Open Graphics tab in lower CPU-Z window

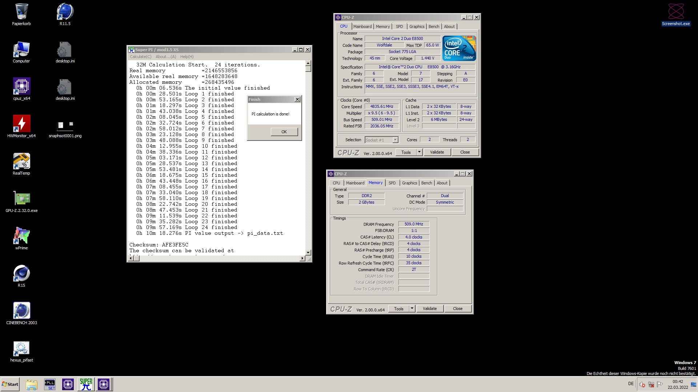410,183
